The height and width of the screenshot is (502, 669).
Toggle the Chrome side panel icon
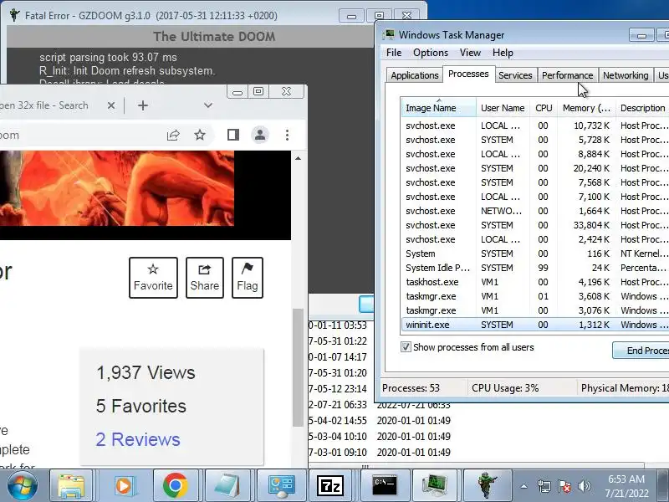pyautogui.click(x=233, y=135)
